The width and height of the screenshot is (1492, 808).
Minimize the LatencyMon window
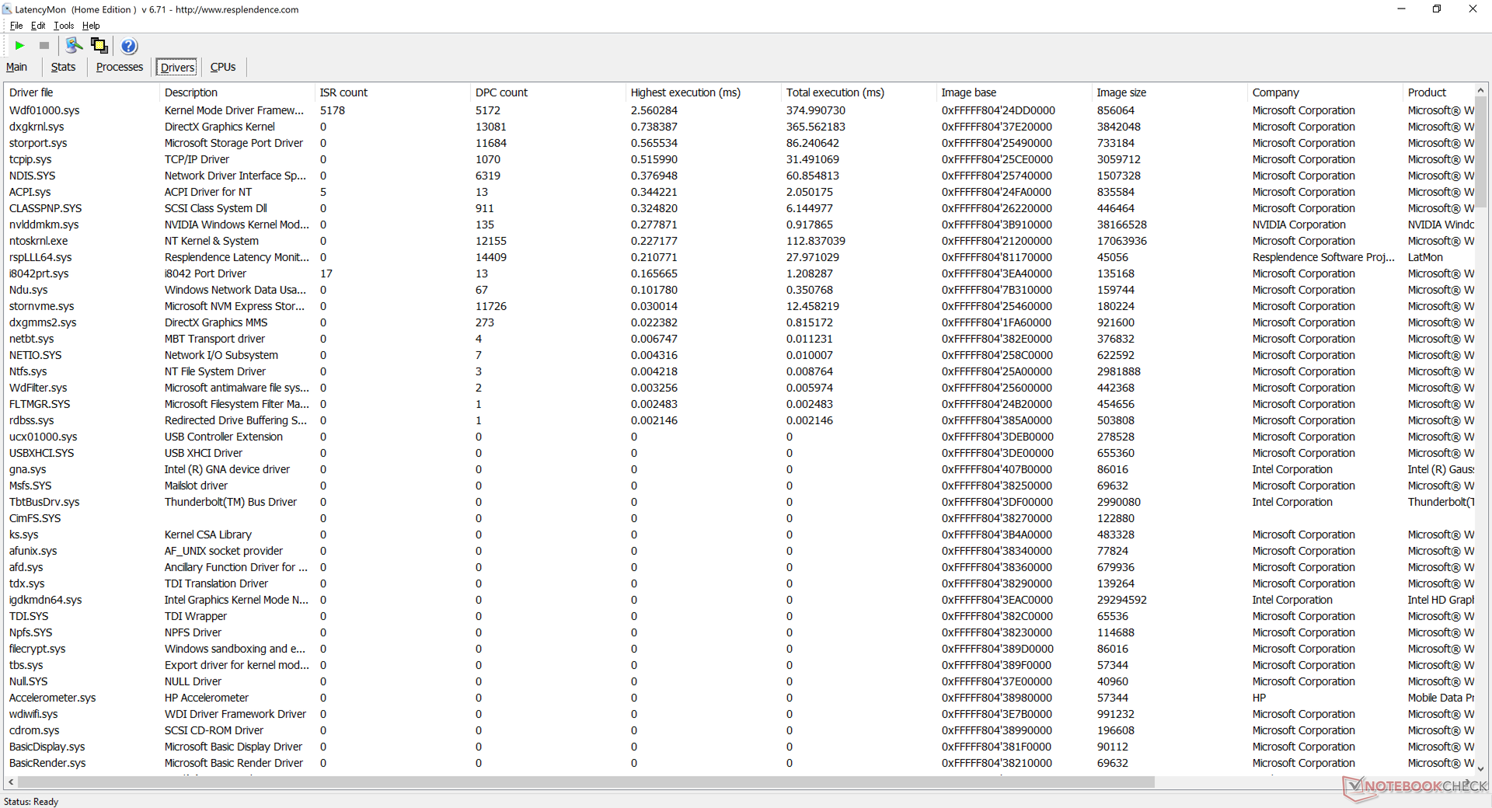click(1401, 9)
